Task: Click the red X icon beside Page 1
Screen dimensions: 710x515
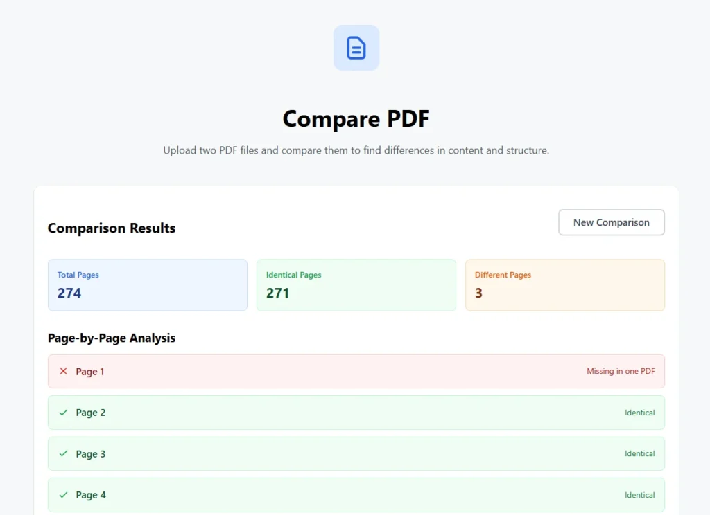Action: point(64,371)
